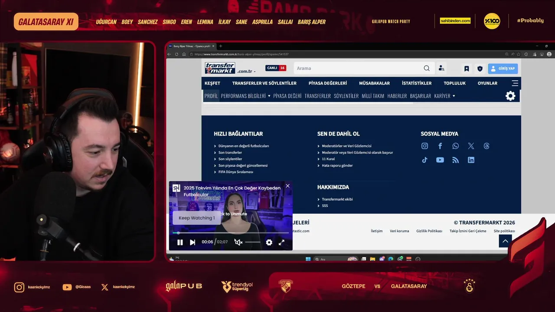Image resolution: width=555 pixels, height=312 pixels.
Task: Click the Transfermarkt logo
Action: click(x=220, y=68)
